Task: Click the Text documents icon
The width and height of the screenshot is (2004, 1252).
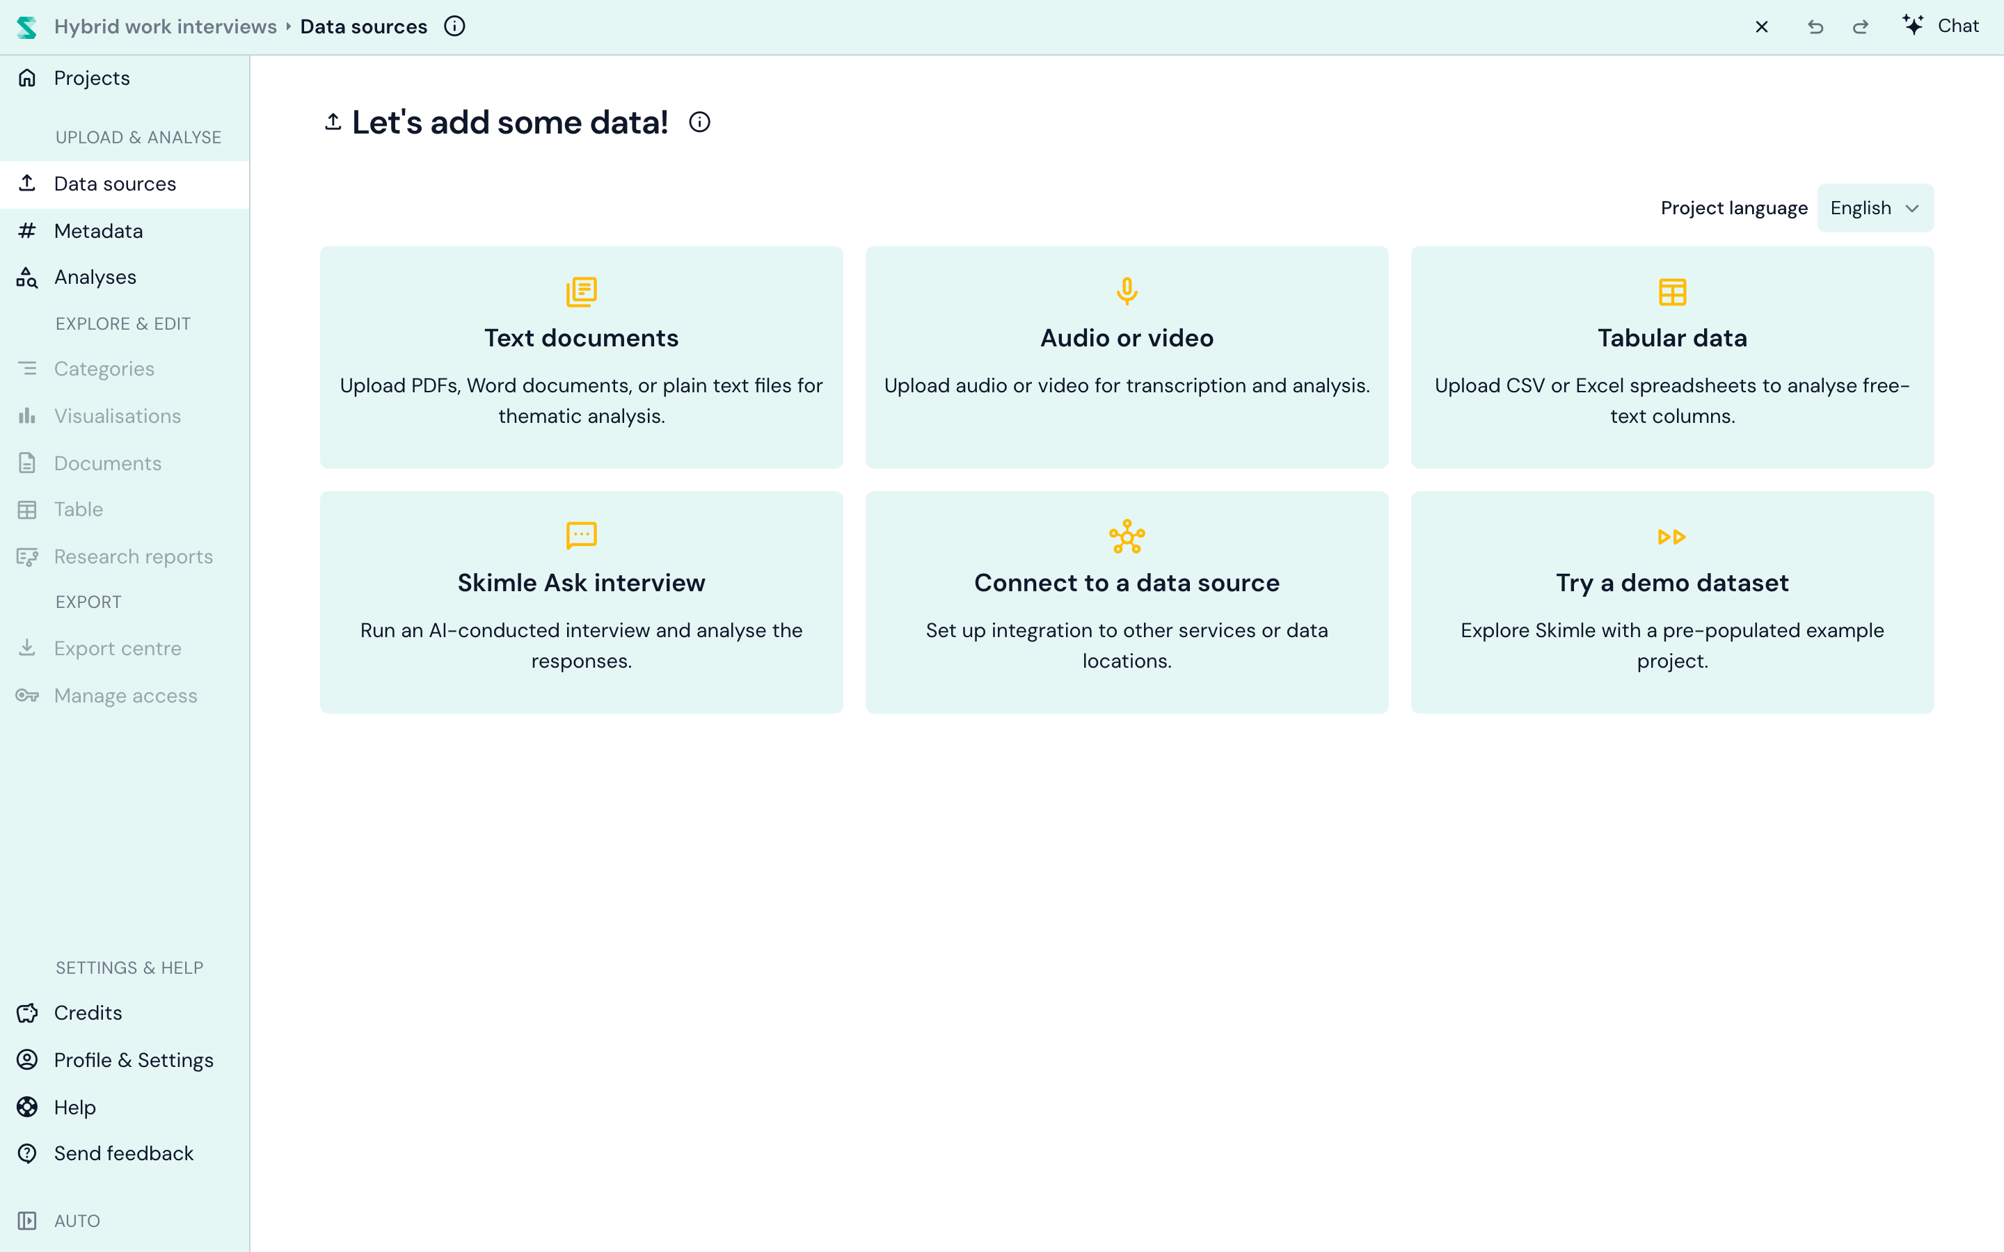Action: (581, 291)
